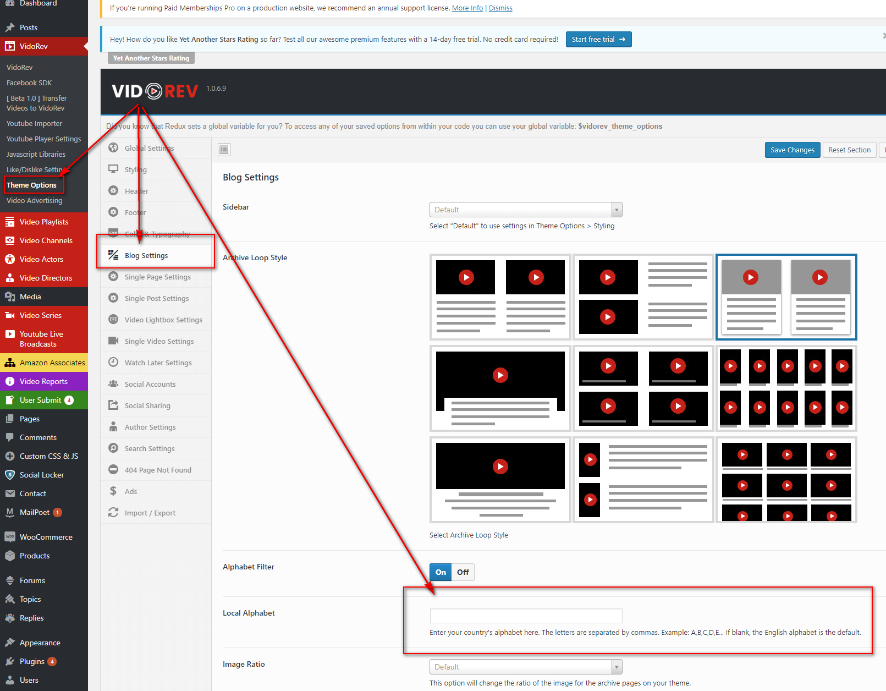This screenshot has width=886, height=691.
Task: Go to Search Settings section
Action: pyautogui.click(x=150, y=448)
